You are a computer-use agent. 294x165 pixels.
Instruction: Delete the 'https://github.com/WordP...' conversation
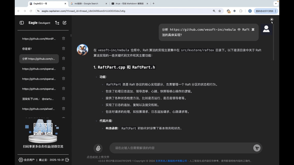pos(64,38)
